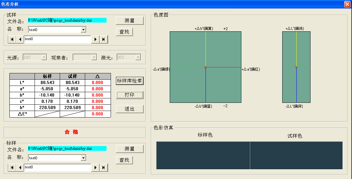The height and width of the screenshot is (179, 352).
Task: Click the 试样 file path by.dat
Action: coord(67,20)
